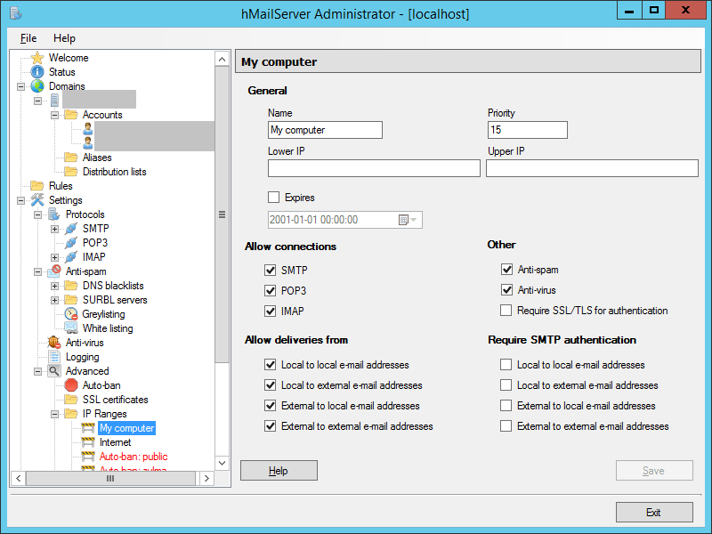Click the Priority input field
The height and width of the screenshot is (534, 712).
pyautogui.click(x=528, y=130)
